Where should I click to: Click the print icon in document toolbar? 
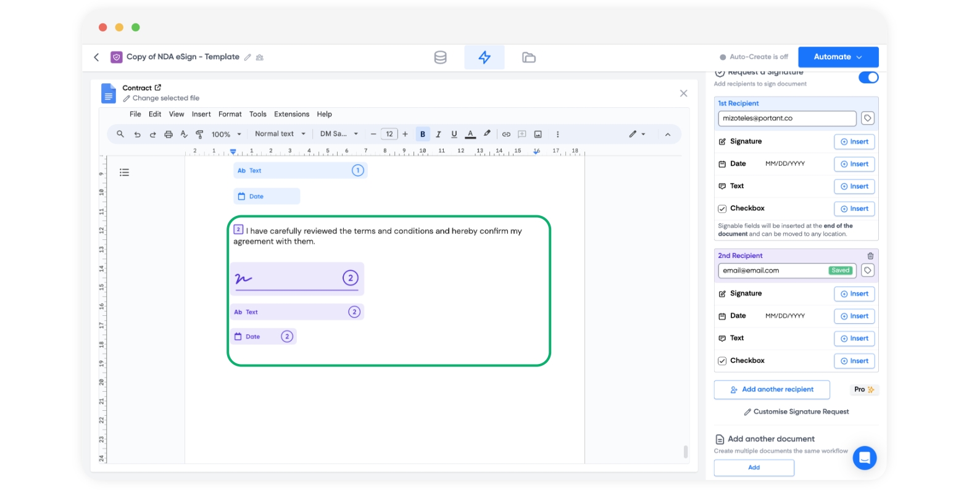click(x=168, y=134)
